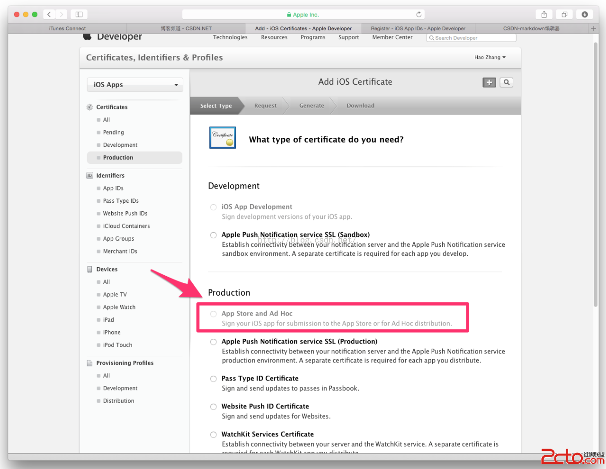The height and width of the screenshot is (469, 606).
Task: Open the Technologies nav menu
Action: (x=230, y=37)
